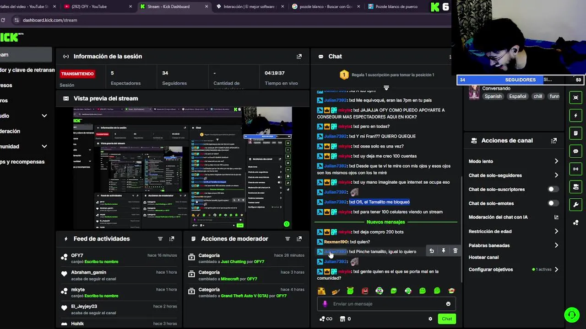Pop out the Acciones de moderador panel
Viewport: 586px width, 329px height.
click(299, 239)
